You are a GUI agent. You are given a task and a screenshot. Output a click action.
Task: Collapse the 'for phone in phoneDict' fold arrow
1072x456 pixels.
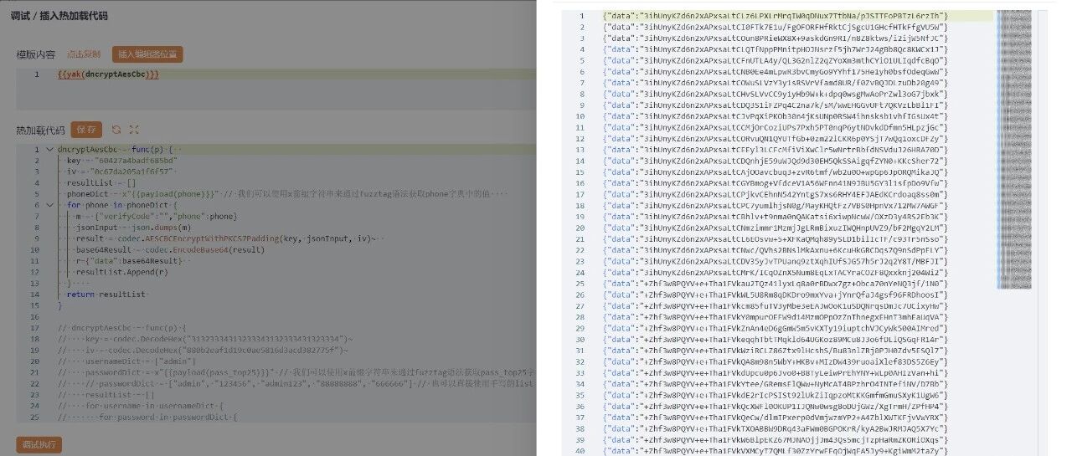click(49, 204)
